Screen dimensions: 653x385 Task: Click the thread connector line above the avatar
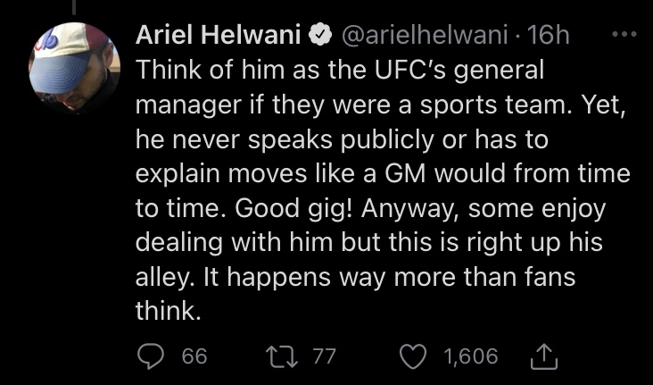point(74,6)
